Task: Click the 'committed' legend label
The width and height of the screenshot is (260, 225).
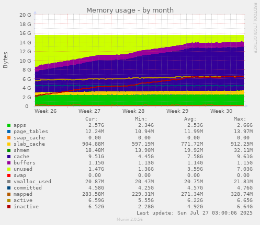Action: [28, 188]
